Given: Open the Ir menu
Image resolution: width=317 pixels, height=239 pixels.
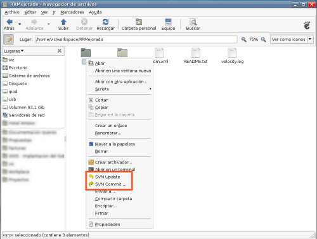Looking at the screenshot, I should click(54, 12).
